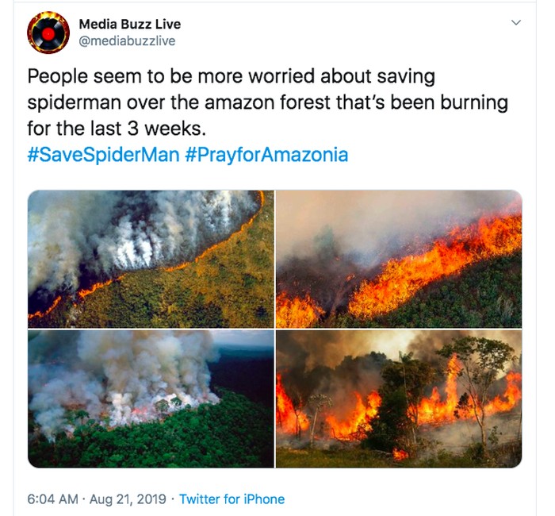
Task: Click the word "spiderman" in the tweet text
Action: click(66, 103)
